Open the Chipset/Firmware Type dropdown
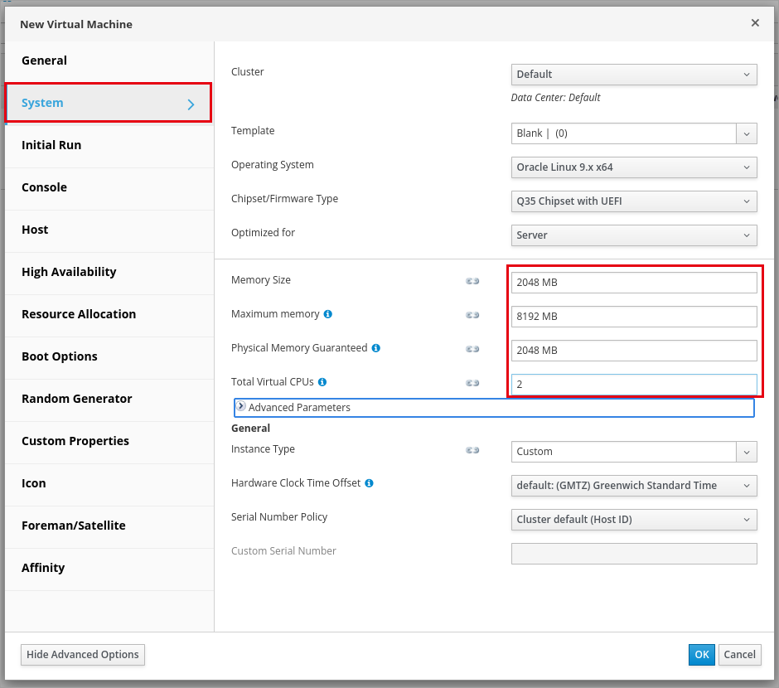779x688 pixels. coord(634,201)
